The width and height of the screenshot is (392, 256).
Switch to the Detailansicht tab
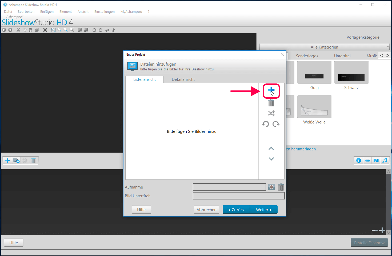click(183, 79)
